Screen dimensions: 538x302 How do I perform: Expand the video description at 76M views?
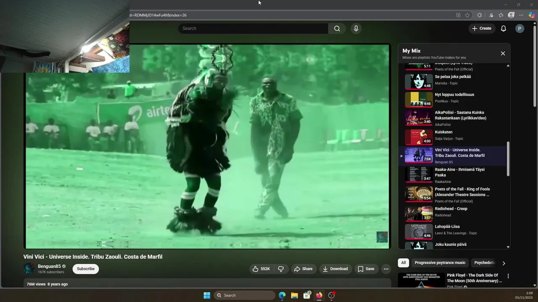[207, 284]
